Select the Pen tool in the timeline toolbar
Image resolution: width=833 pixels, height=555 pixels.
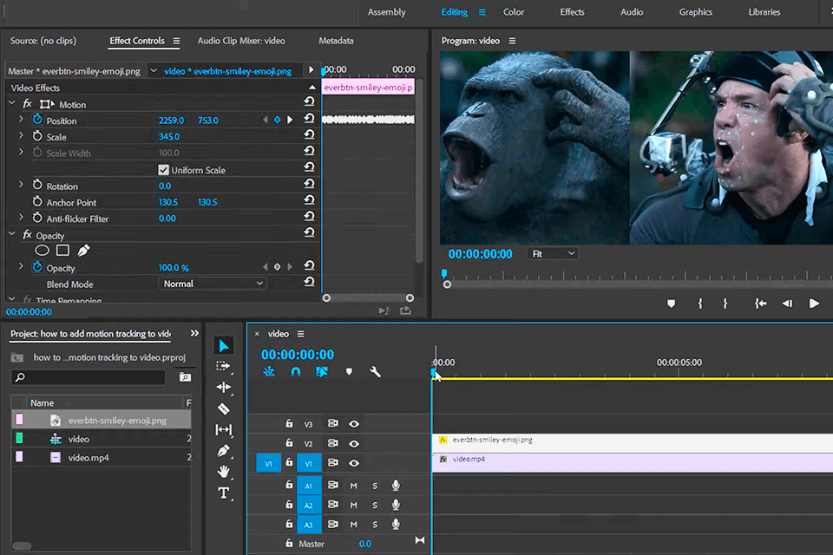[x=224, y=450]
